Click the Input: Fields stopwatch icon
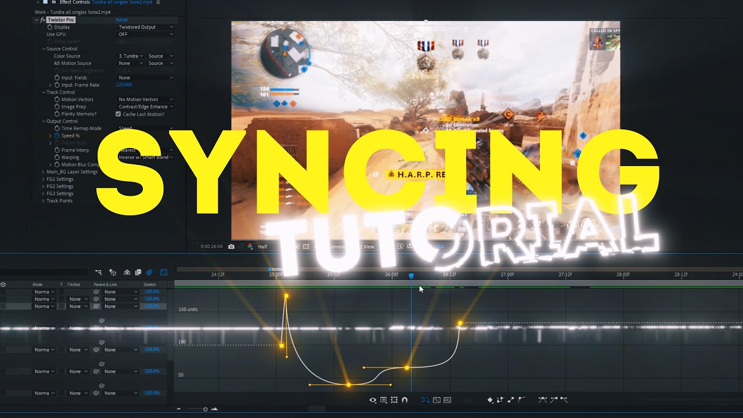Image resolution: width=743 pixels, height=418 pixels. click(x=57, y=78)
